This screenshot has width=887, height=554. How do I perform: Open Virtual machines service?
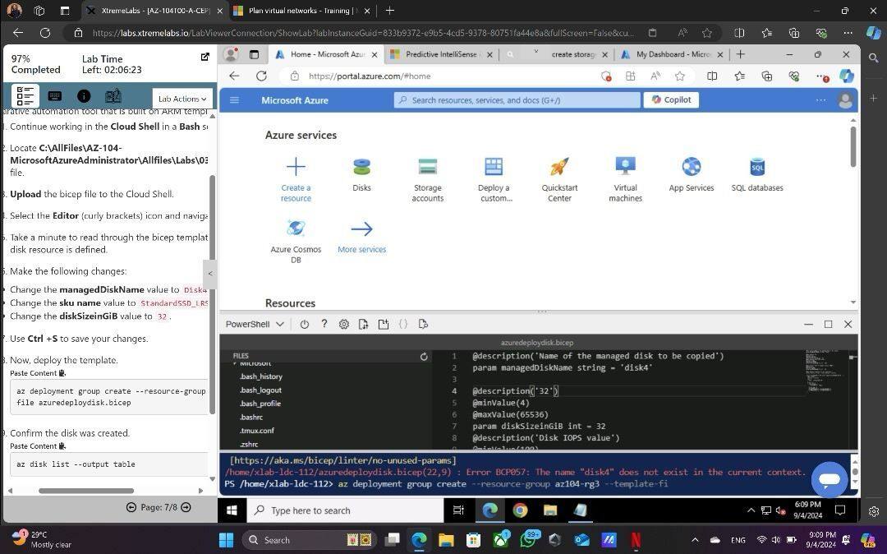(x=625, y=167)
